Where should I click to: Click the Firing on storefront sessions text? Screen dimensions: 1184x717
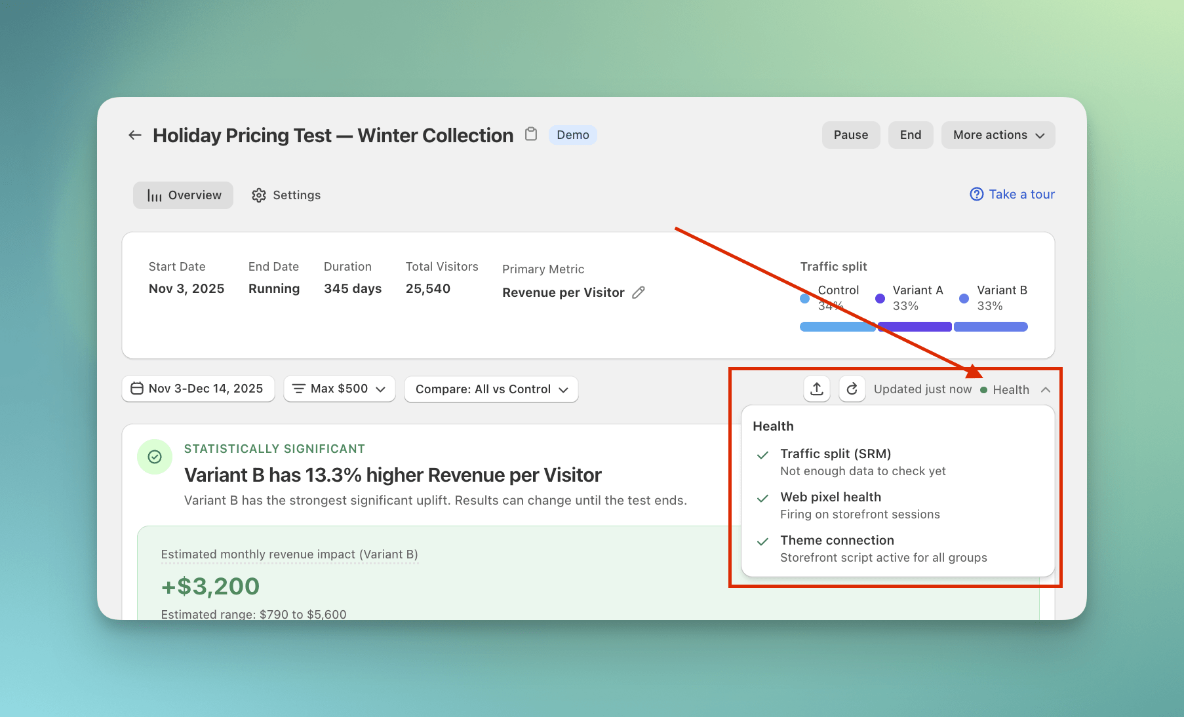click(x=860, y=514)
